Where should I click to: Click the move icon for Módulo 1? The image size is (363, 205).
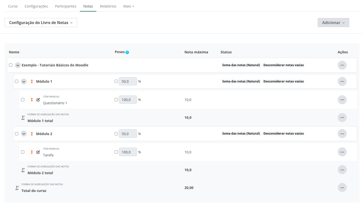32,81
